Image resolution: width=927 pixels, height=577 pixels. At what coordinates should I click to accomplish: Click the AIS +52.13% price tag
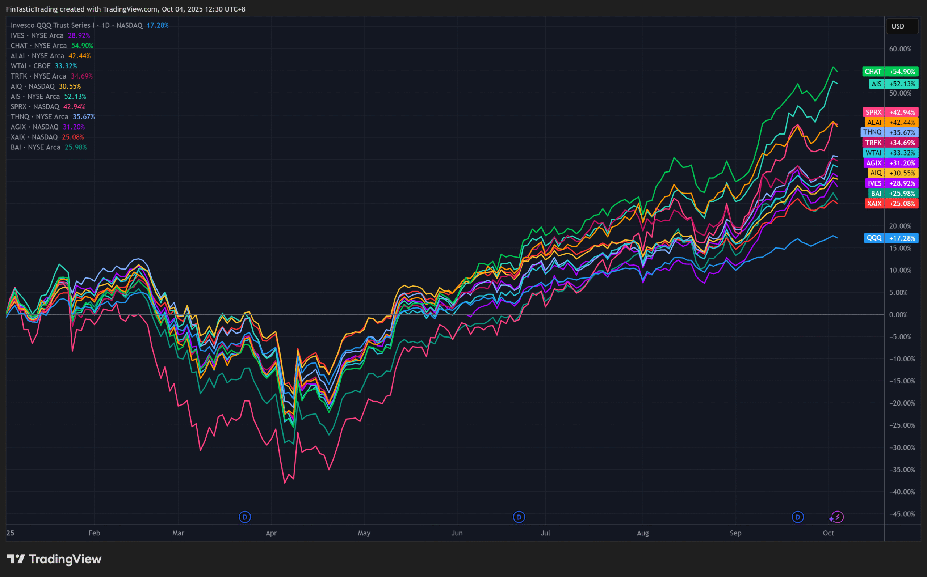coord(893,84)
